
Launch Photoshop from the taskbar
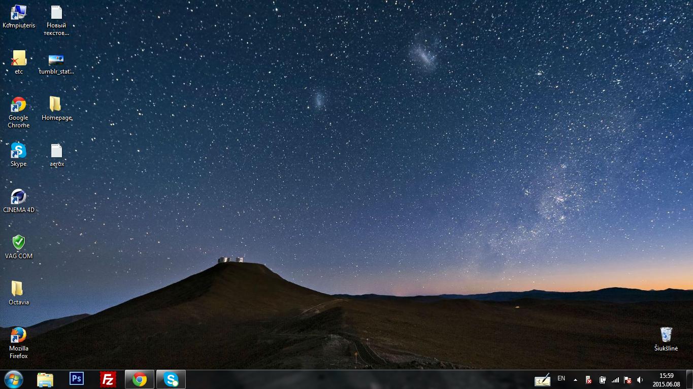click(x=77, y=379)
